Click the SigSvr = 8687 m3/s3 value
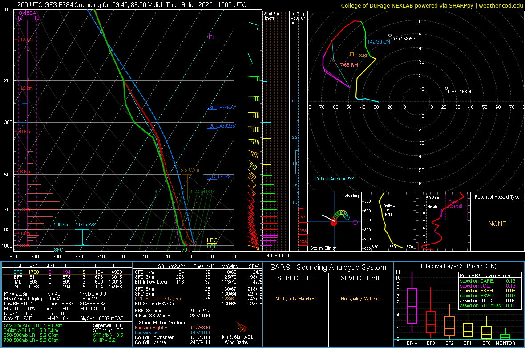 tap(102, 318)
